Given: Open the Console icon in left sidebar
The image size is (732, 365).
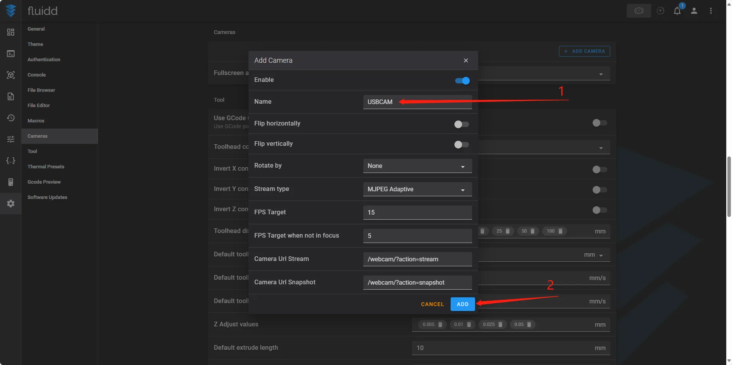Looking at the screenshot, I should click(11, 54).
